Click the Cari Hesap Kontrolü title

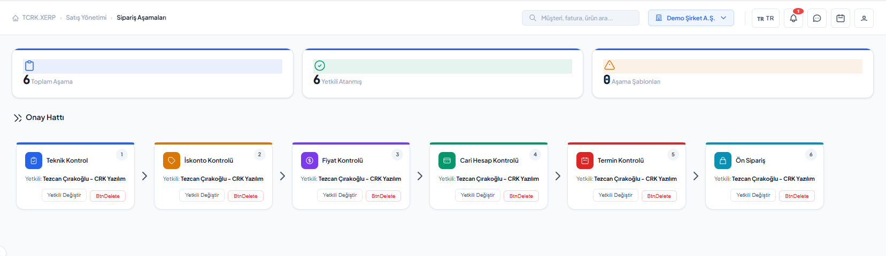489,161
